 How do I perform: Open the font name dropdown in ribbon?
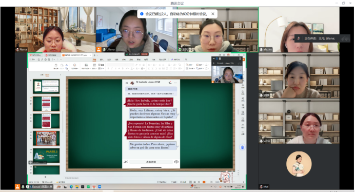click(x=120, y=65)
